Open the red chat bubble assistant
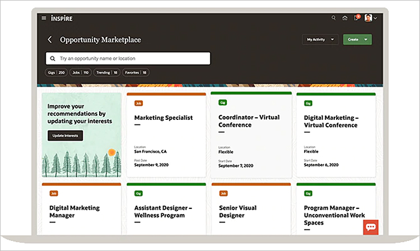This screenshot has width=420, height=251. tap(371, 227)
